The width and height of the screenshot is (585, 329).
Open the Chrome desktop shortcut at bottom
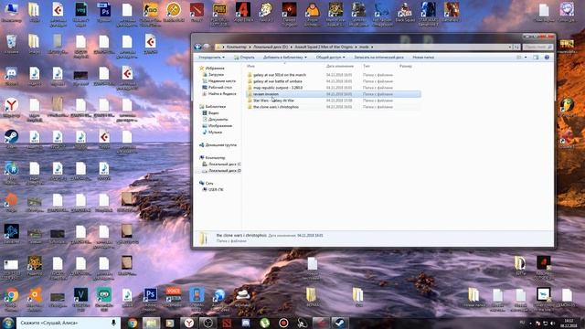click(11, 299)
